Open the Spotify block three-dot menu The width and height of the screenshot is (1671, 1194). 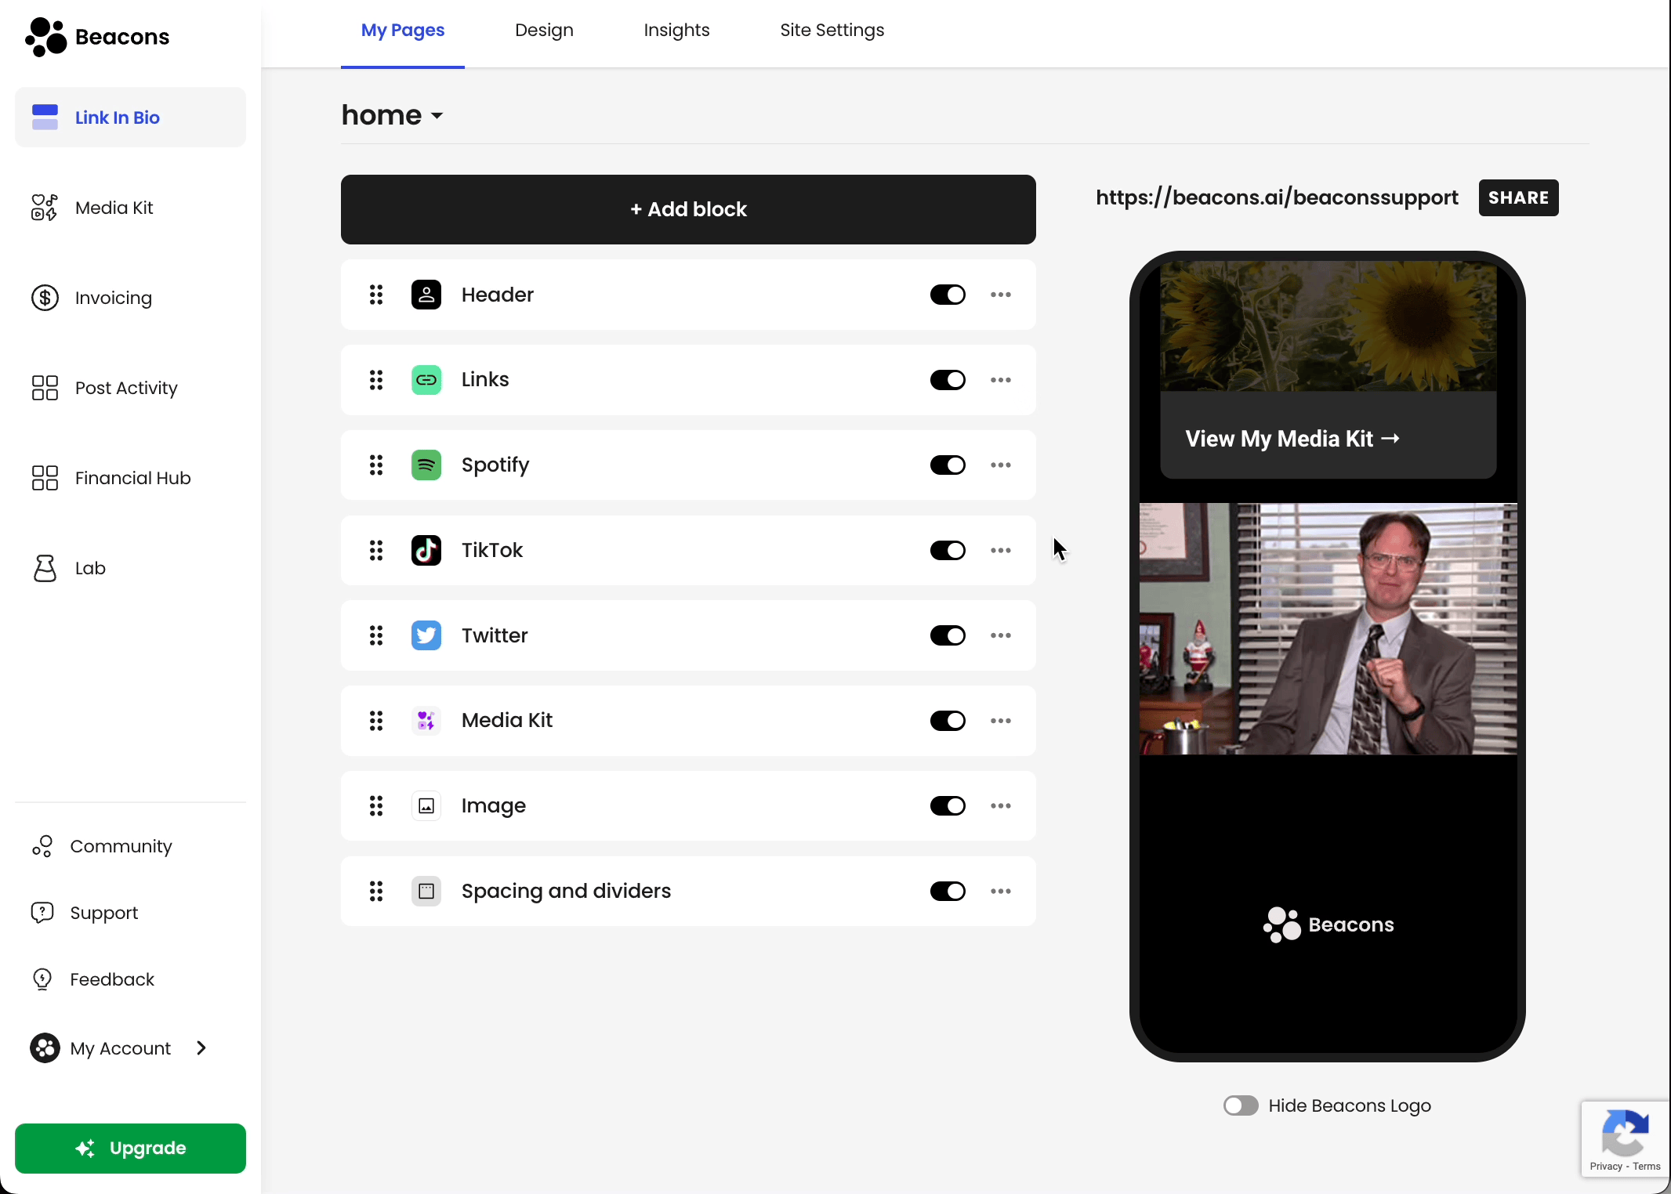pos(1001,465)
